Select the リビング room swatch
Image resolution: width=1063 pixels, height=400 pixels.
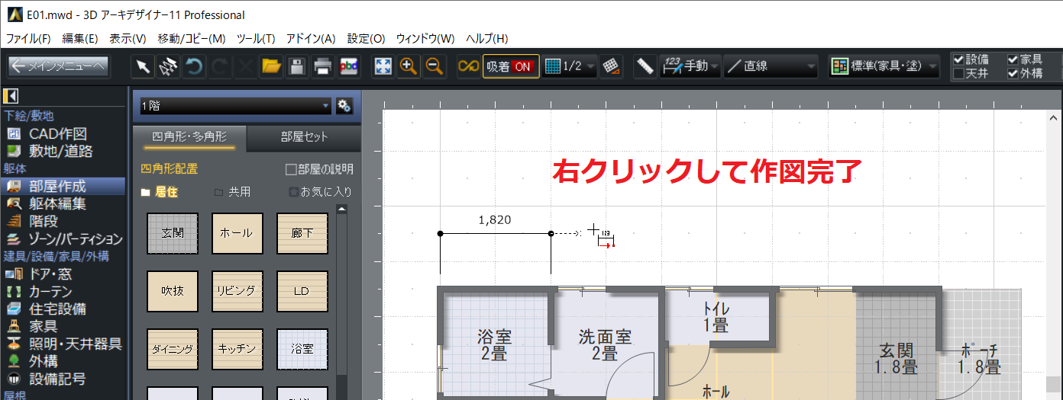pyautogui.click(x=237, y=291)
